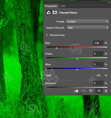Image resolution: width=111 pixels, height=118 pixels.
Task: Click the Output Channel: label
Action: click(55, 28)
